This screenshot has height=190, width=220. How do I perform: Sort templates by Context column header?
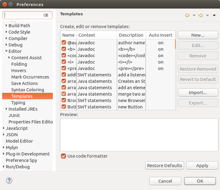(x=97, y=35)
